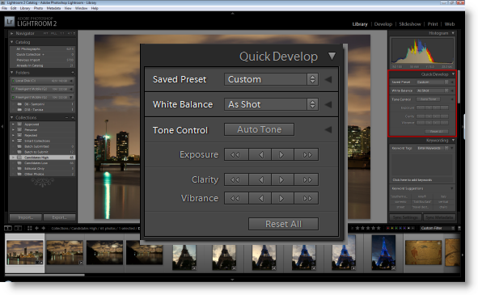Increase Vibrance by large step in enlarged panel
This screenshot has width=478, height=295.
307,198
